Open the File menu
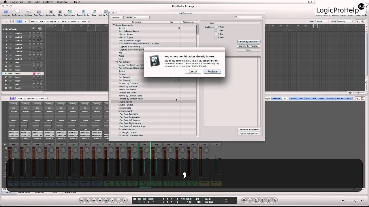 point(29,2)
